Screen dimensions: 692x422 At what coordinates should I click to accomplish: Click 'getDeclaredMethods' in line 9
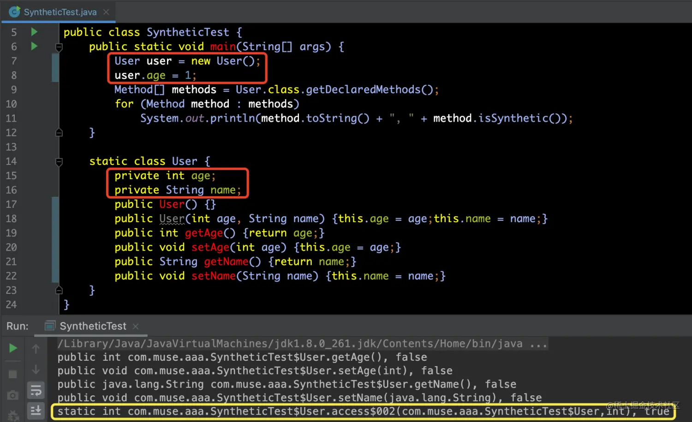[x=363, y=89]
